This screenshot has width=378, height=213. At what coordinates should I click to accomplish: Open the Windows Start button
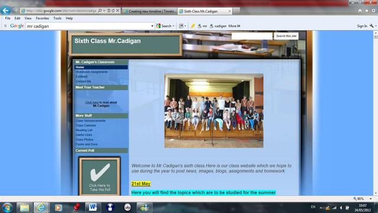tap(7, 208)
